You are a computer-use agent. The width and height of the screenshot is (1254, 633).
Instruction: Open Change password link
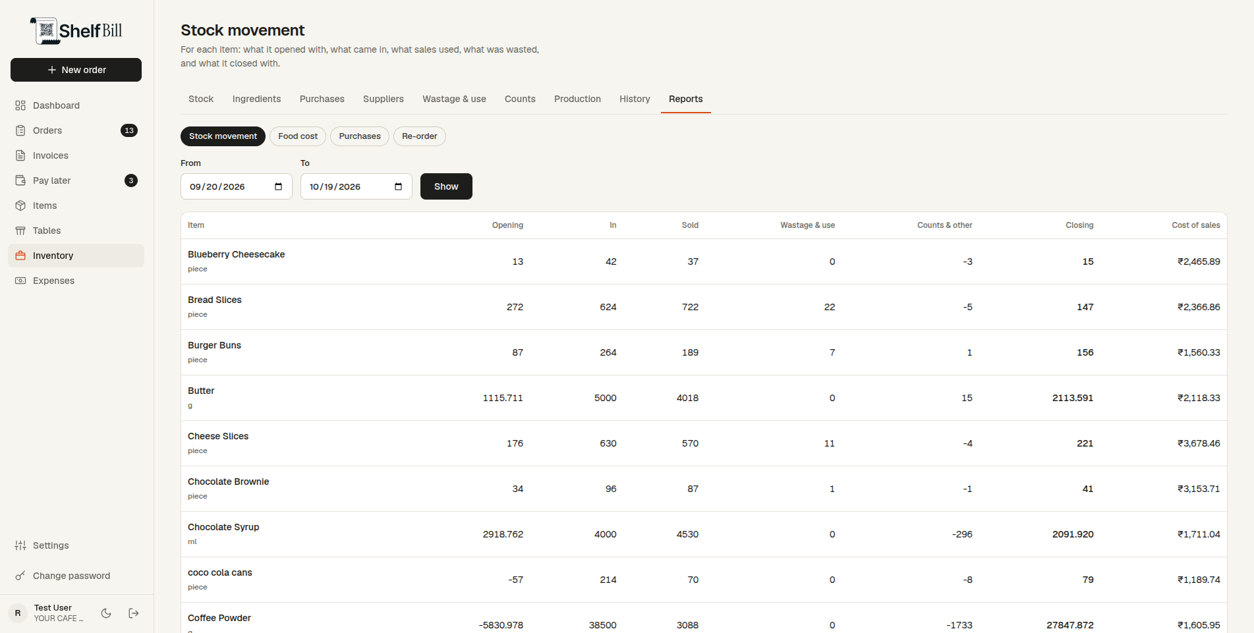[x=76, y=576]
